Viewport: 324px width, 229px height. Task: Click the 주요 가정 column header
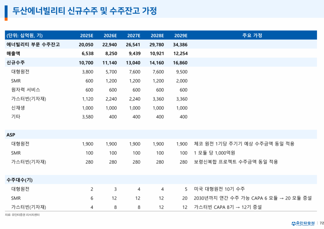252,36
